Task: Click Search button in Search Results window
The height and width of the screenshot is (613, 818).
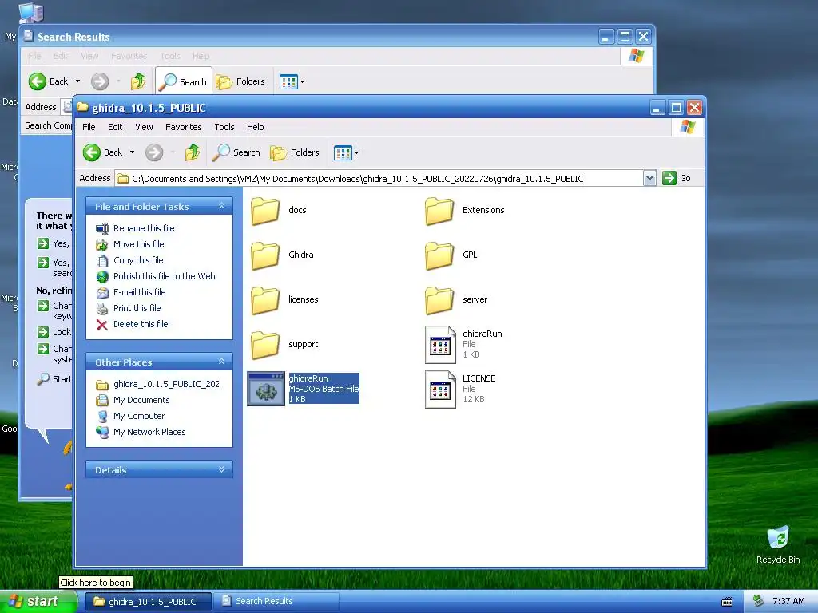Action: (x=184, y=82)
